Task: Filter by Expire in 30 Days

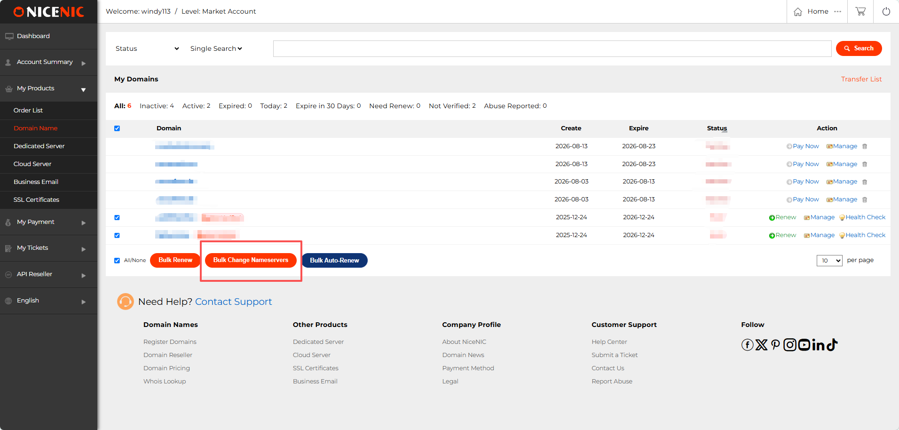Action: click(x=328, y=106)
